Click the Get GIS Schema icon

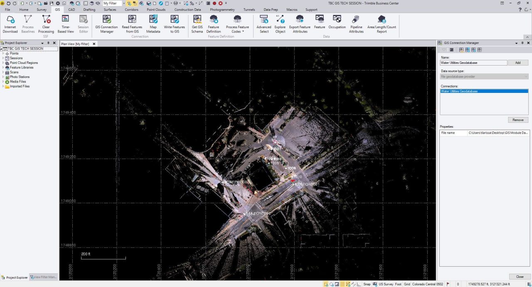[197, 24]
